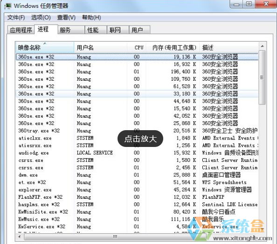Click the 360安全卫士 安全防护 description
Viewport: 277px width, 244px height.
[230, 131]
